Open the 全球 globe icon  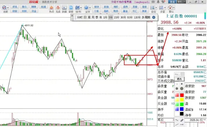(86, 8)
